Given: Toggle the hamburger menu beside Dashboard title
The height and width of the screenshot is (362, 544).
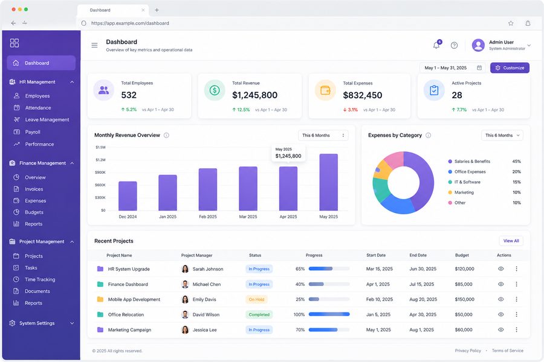Looking at the screenshot, I should pos(94,45).
